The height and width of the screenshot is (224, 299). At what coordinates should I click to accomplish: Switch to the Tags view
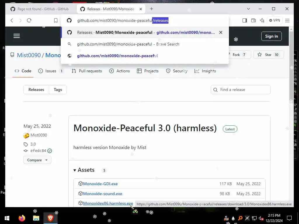tap(58, 90)
